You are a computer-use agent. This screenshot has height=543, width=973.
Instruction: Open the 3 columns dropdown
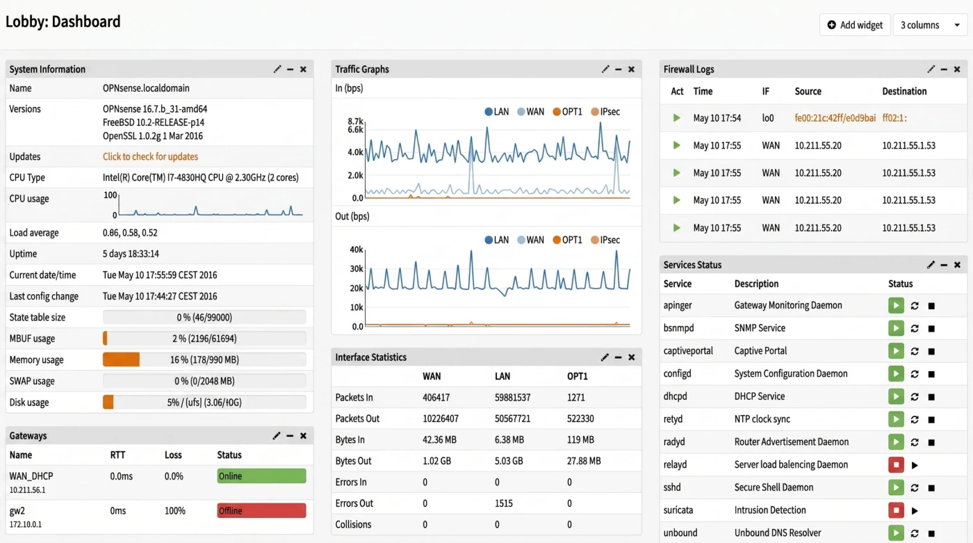[930, 25]
